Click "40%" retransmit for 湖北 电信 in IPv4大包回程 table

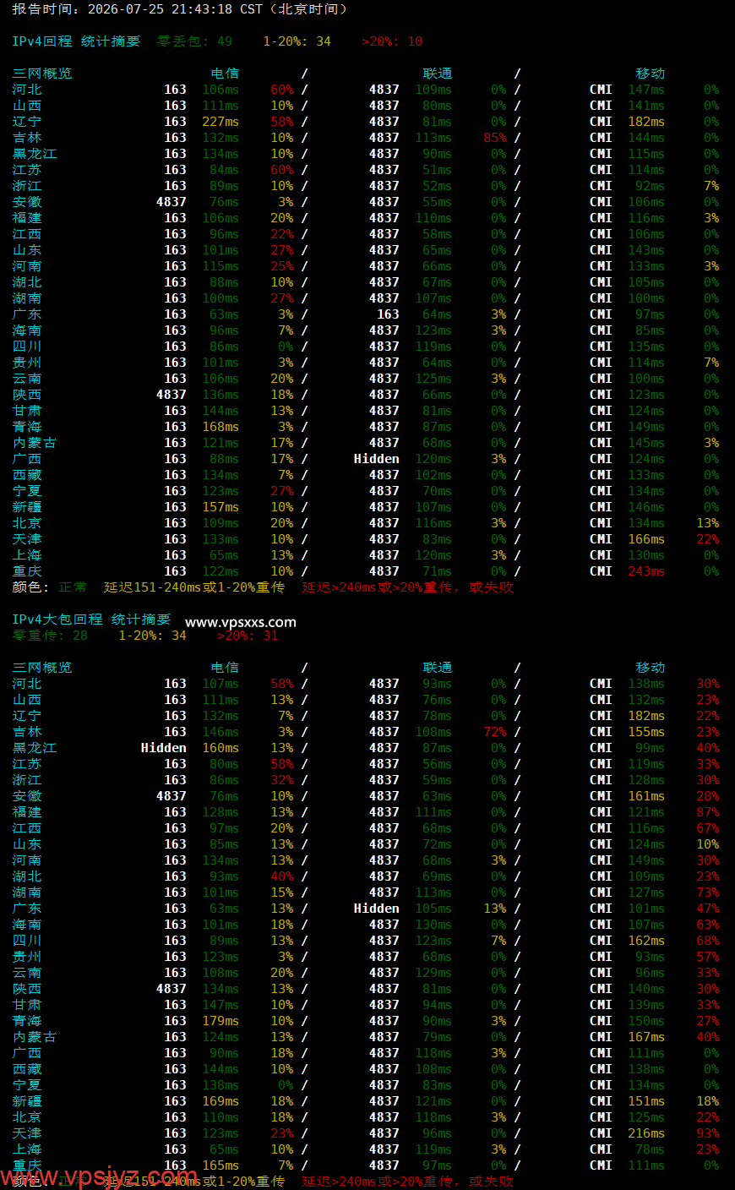[x=282, y=876]
